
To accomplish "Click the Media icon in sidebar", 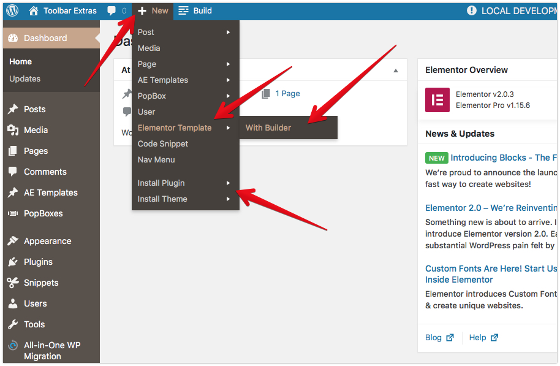I will point(13,130).
